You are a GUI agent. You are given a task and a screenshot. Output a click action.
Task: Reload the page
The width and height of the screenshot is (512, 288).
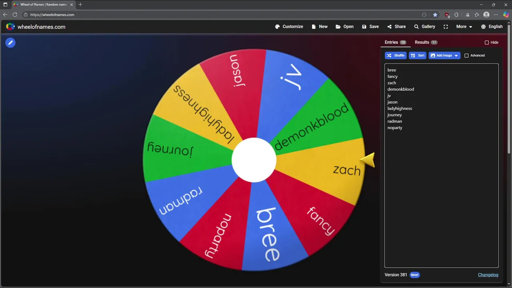[15, 15]
